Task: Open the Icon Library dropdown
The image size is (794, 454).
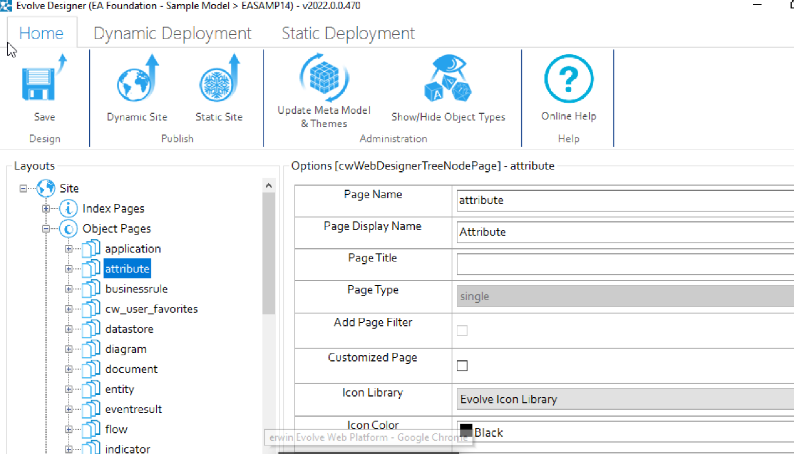Action: 625,399
